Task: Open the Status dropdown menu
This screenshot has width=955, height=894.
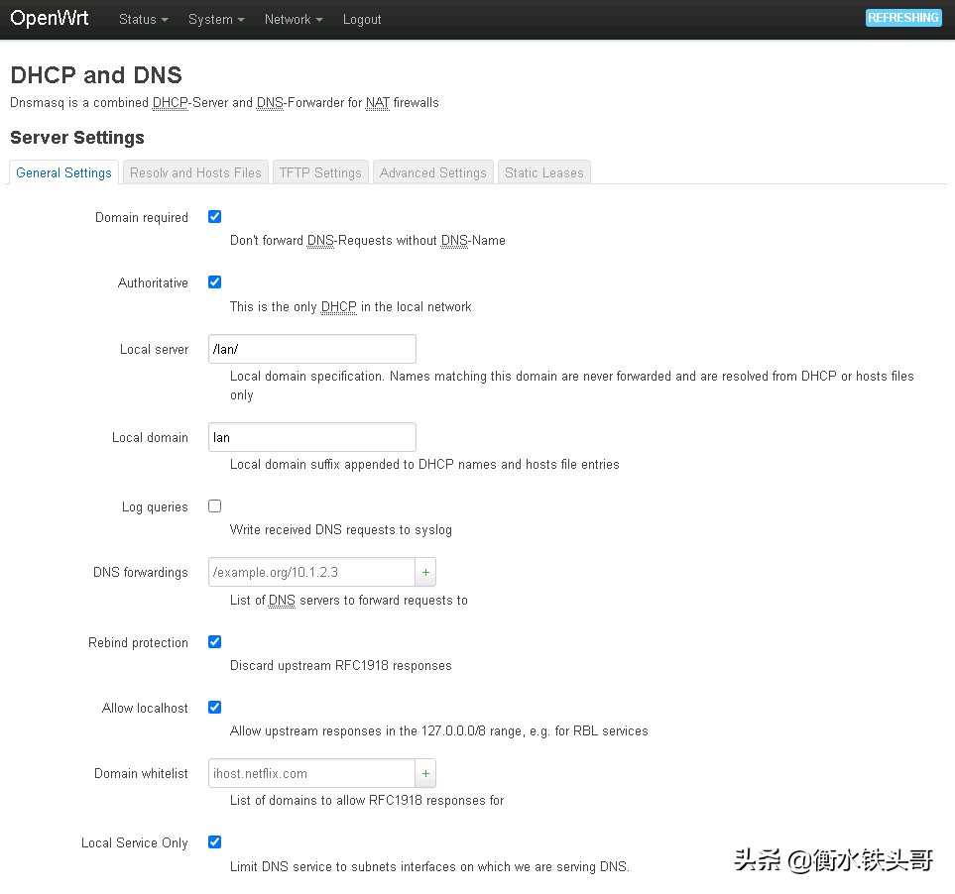Action: point(143,20)
